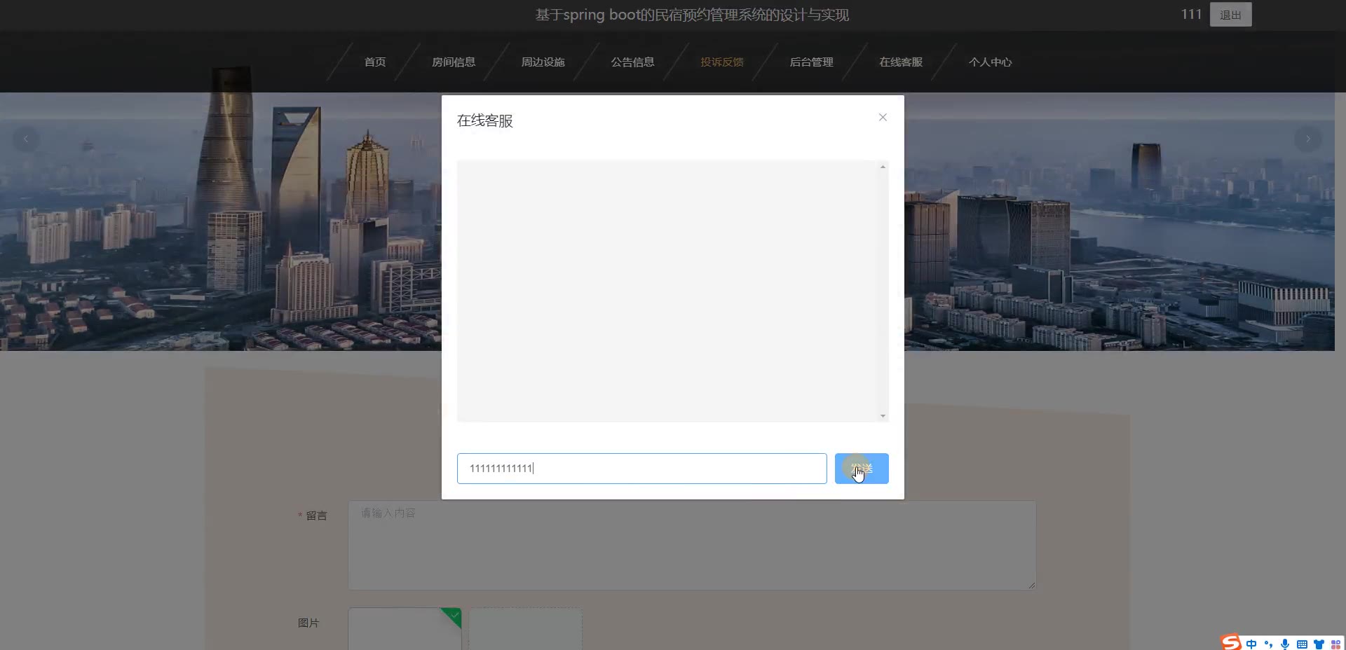Viewport: 1346px width, 650px height.
Task: Open 后台管理 from the nav bar
Action: click(811, 62)
